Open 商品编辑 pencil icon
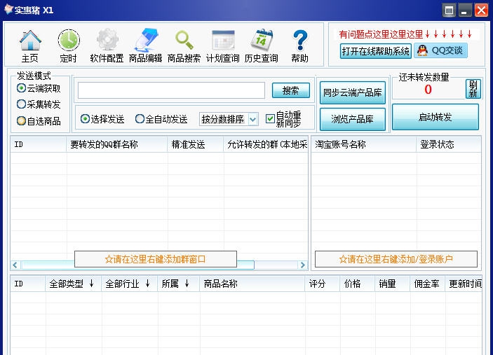This screenshot has height=355, width=493. click(x=146, y=46)
